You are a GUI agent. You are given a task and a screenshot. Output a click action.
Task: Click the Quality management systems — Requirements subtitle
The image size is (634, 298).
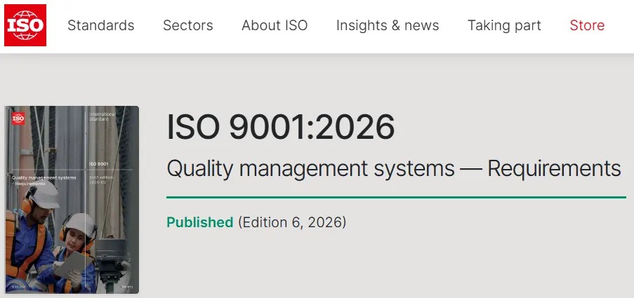pyautogui.click(x=394, y=168)
